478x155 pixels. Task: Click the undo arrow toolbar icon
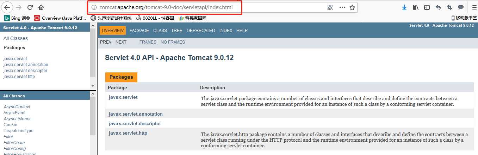[x=438, y=7]
